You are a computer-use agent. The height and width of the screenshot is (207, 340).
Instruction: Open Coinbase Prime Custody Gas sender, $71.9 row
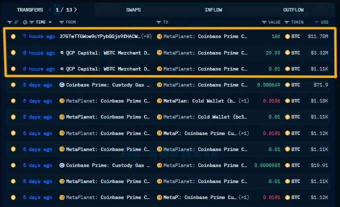click(x=108, y=85)
